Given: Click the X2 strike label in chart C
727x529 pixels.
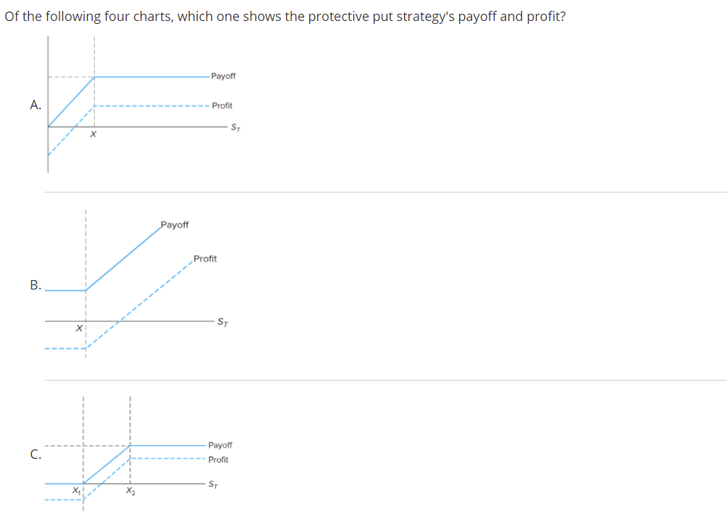Looking at the screenshot, I should 130,492.
